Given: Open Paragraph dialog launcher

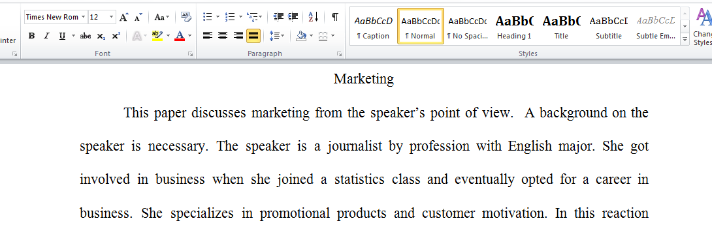Looking at the screenshot, I should (x=339, y=54).
